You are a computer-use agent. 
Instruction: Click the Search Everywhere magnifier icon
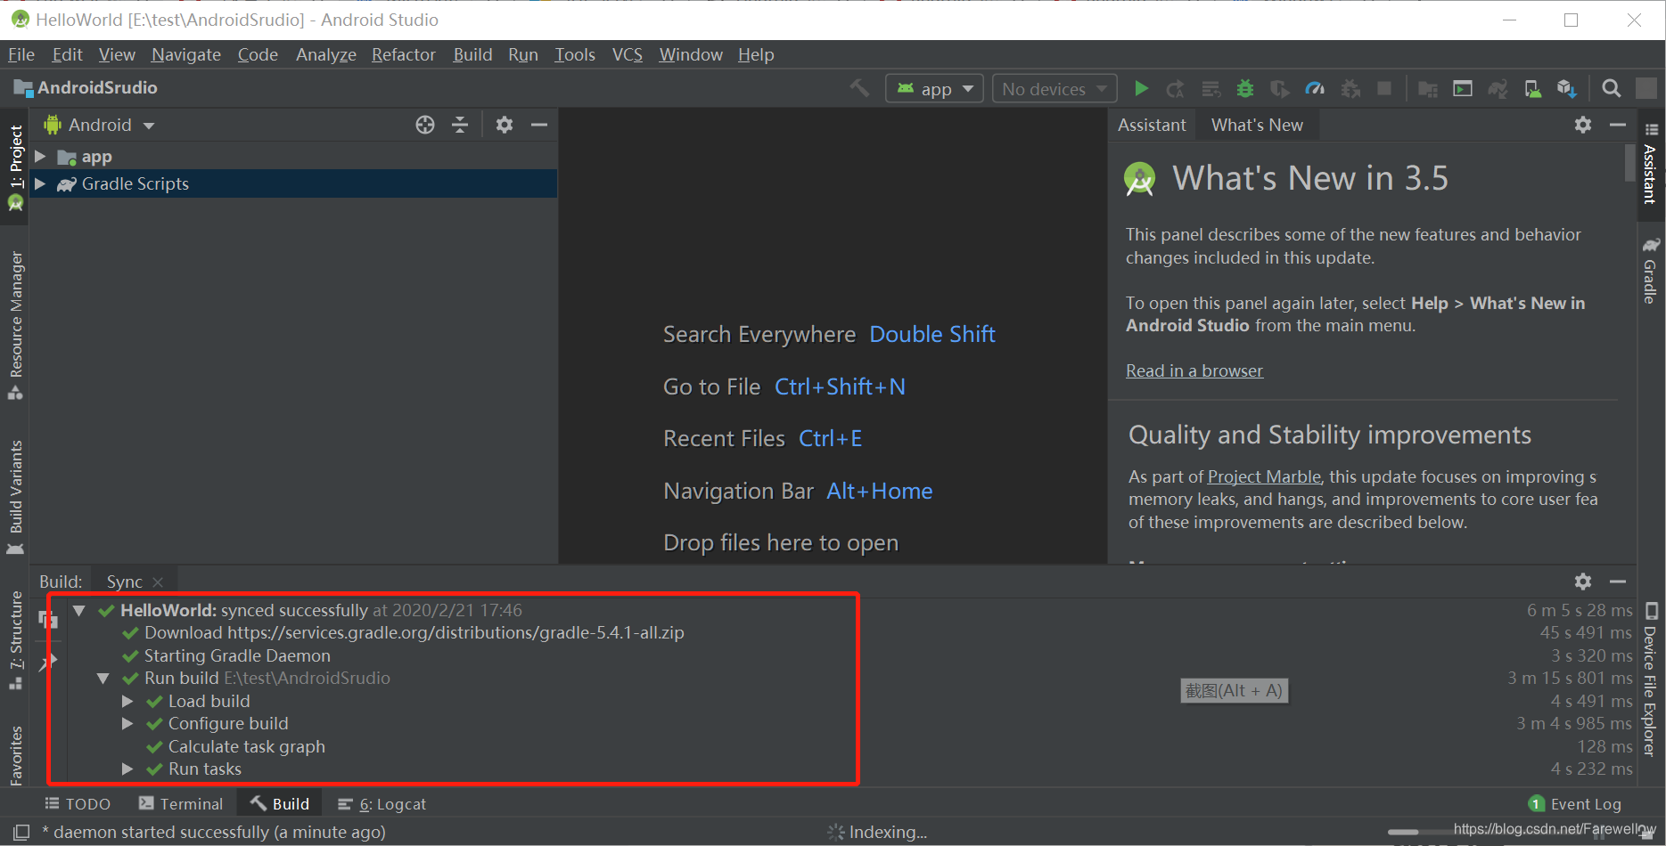pos(1612,88)
